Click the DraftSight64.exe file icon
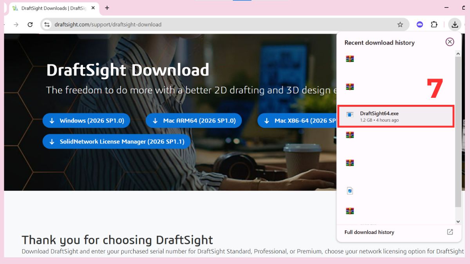 coord(350,115)
